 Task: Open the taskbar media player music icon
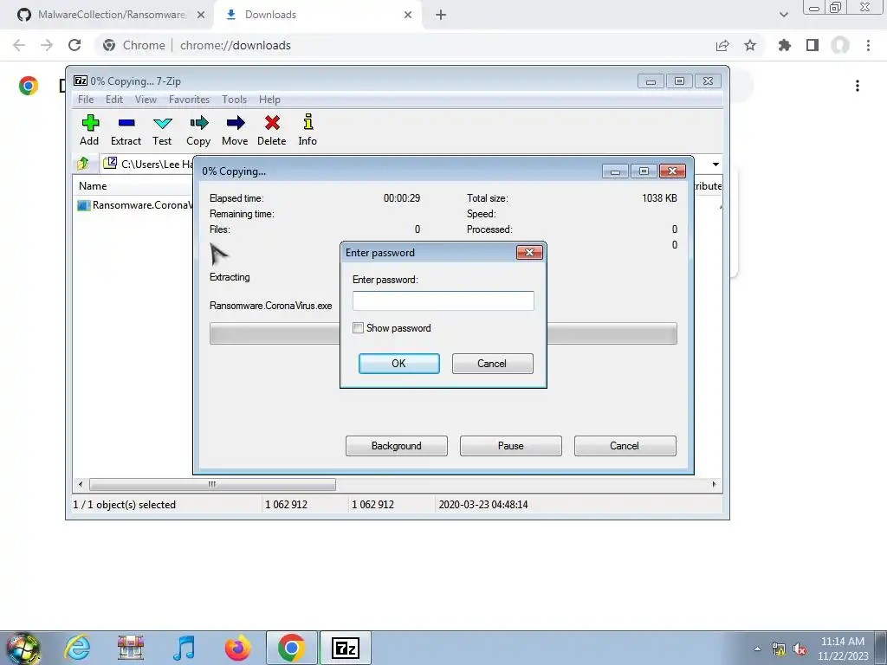[184, 648]
